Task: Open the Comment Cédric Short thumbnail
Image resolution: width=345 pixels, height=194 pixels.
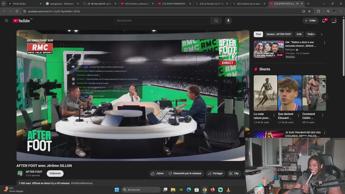Action: pyautogui.click(x=314, y=93)
